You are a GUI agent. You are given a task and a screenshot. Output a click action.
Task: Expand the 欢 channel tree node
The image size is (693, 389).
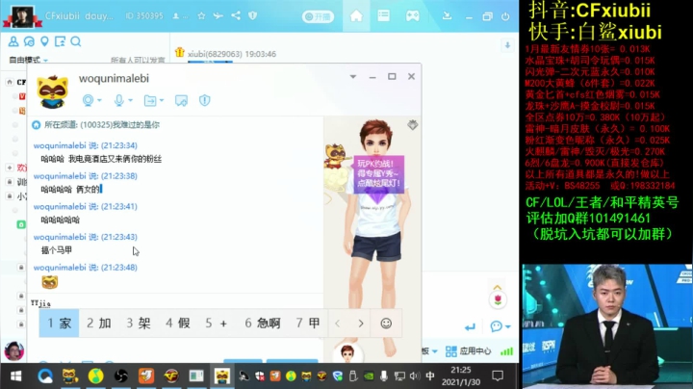click(x=10, y=168)
